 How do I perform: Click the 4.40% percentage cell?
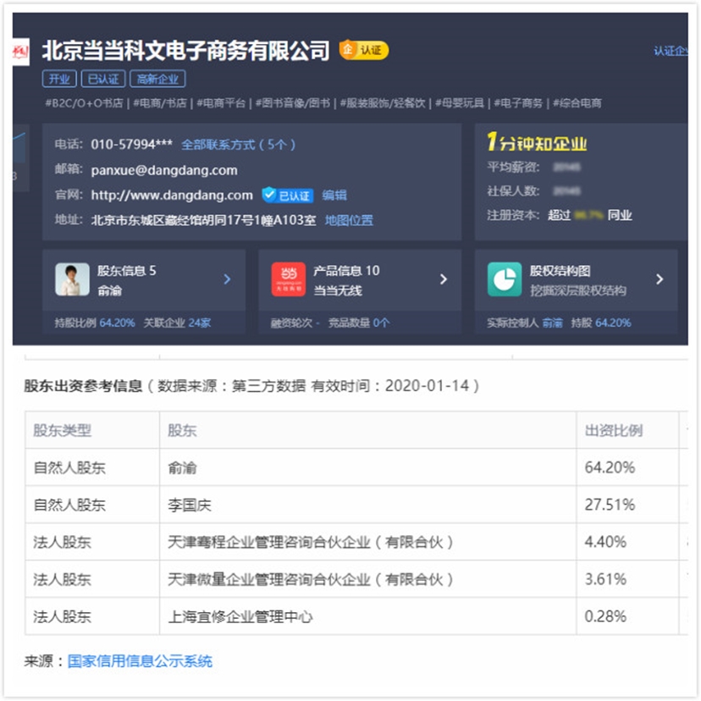click(x=627, y=542)
